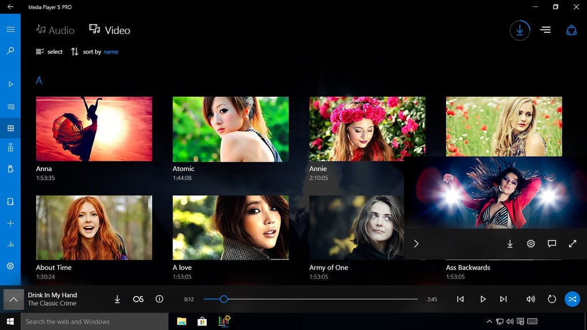The width and height of the screenshot is (587, 330).
Task: Open the hamburger menu in sidebar
Action: point(10,29)
